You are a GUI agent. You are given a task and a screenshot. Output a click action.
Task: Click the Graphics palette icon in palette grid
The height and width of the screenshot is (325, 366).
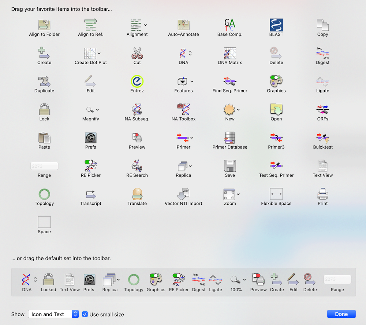pyautogui.click(x=276, y=81)
